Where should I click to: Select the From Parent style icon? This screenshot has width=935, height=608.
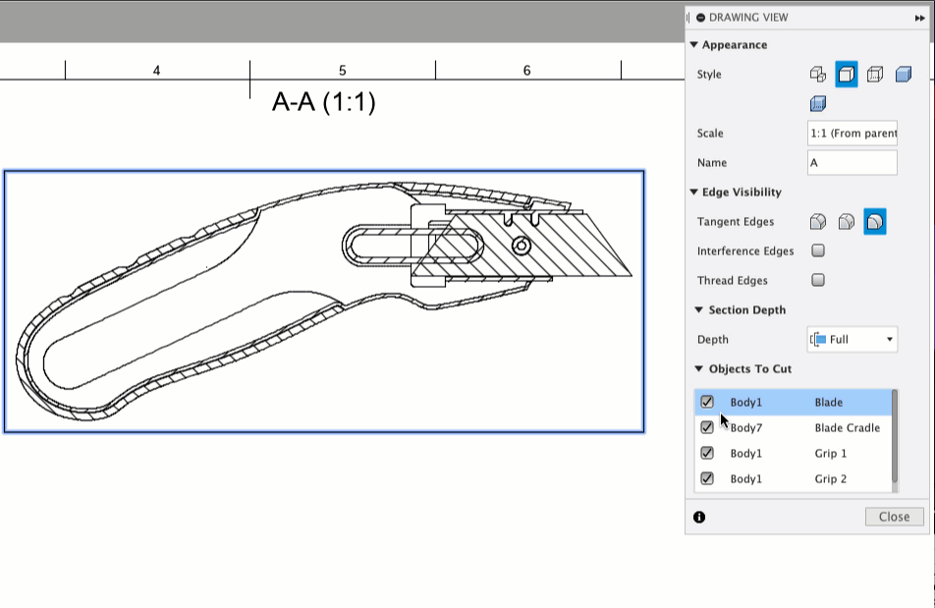coord(818,75)
